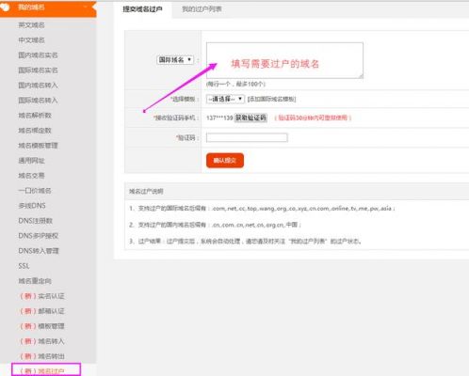This screenshot has height=376, width=469.
Task: Switch to 我的过户列表 tab
Action: (202, 9)
